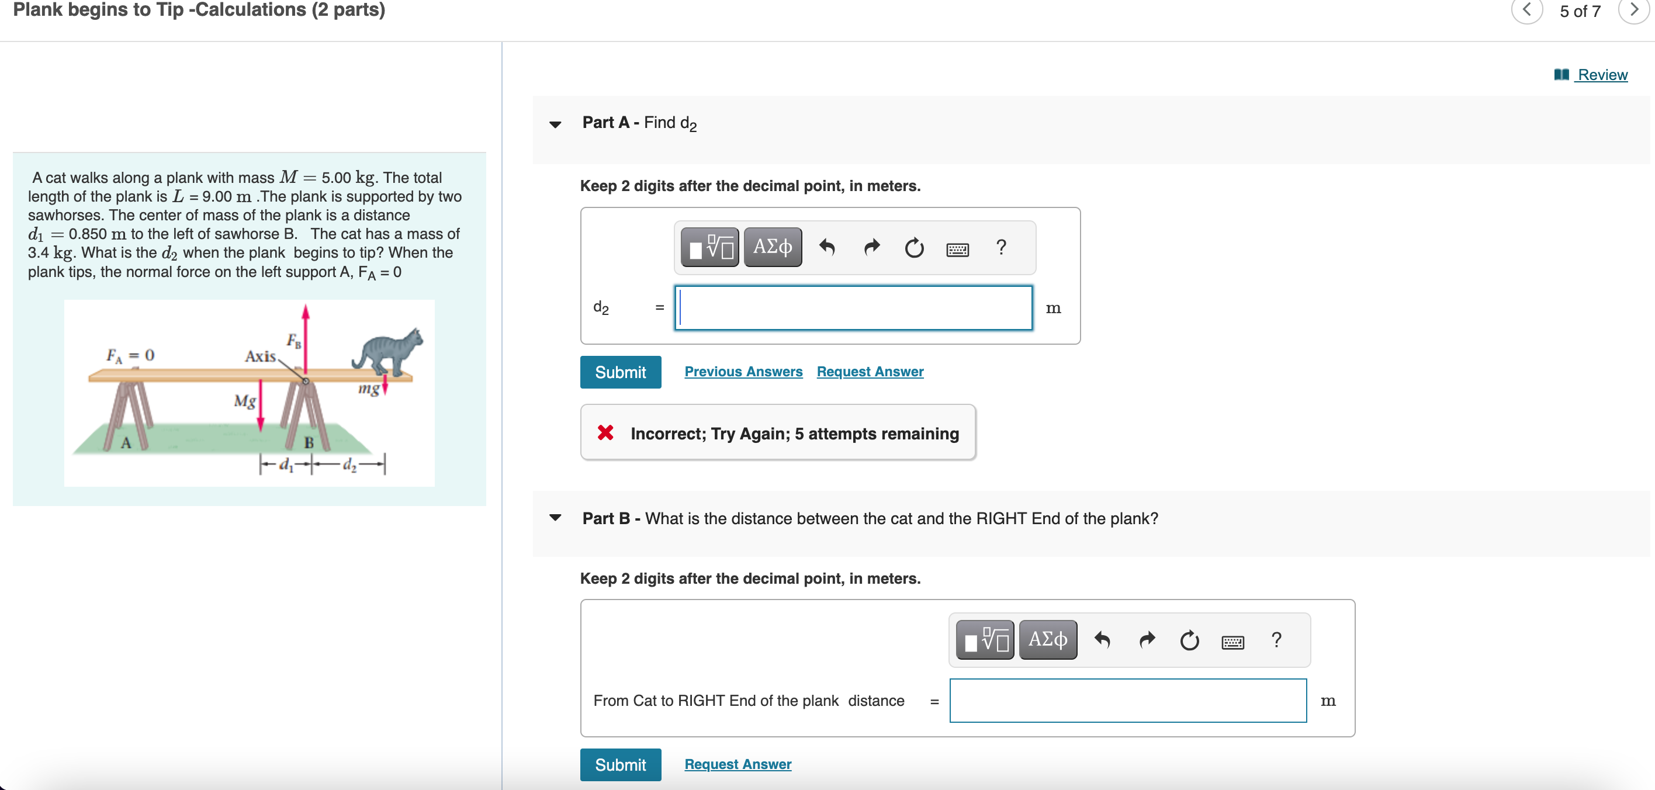Go to next problem arrow
This screenshot has width=1655, height=790.
tap(1633, 11)
